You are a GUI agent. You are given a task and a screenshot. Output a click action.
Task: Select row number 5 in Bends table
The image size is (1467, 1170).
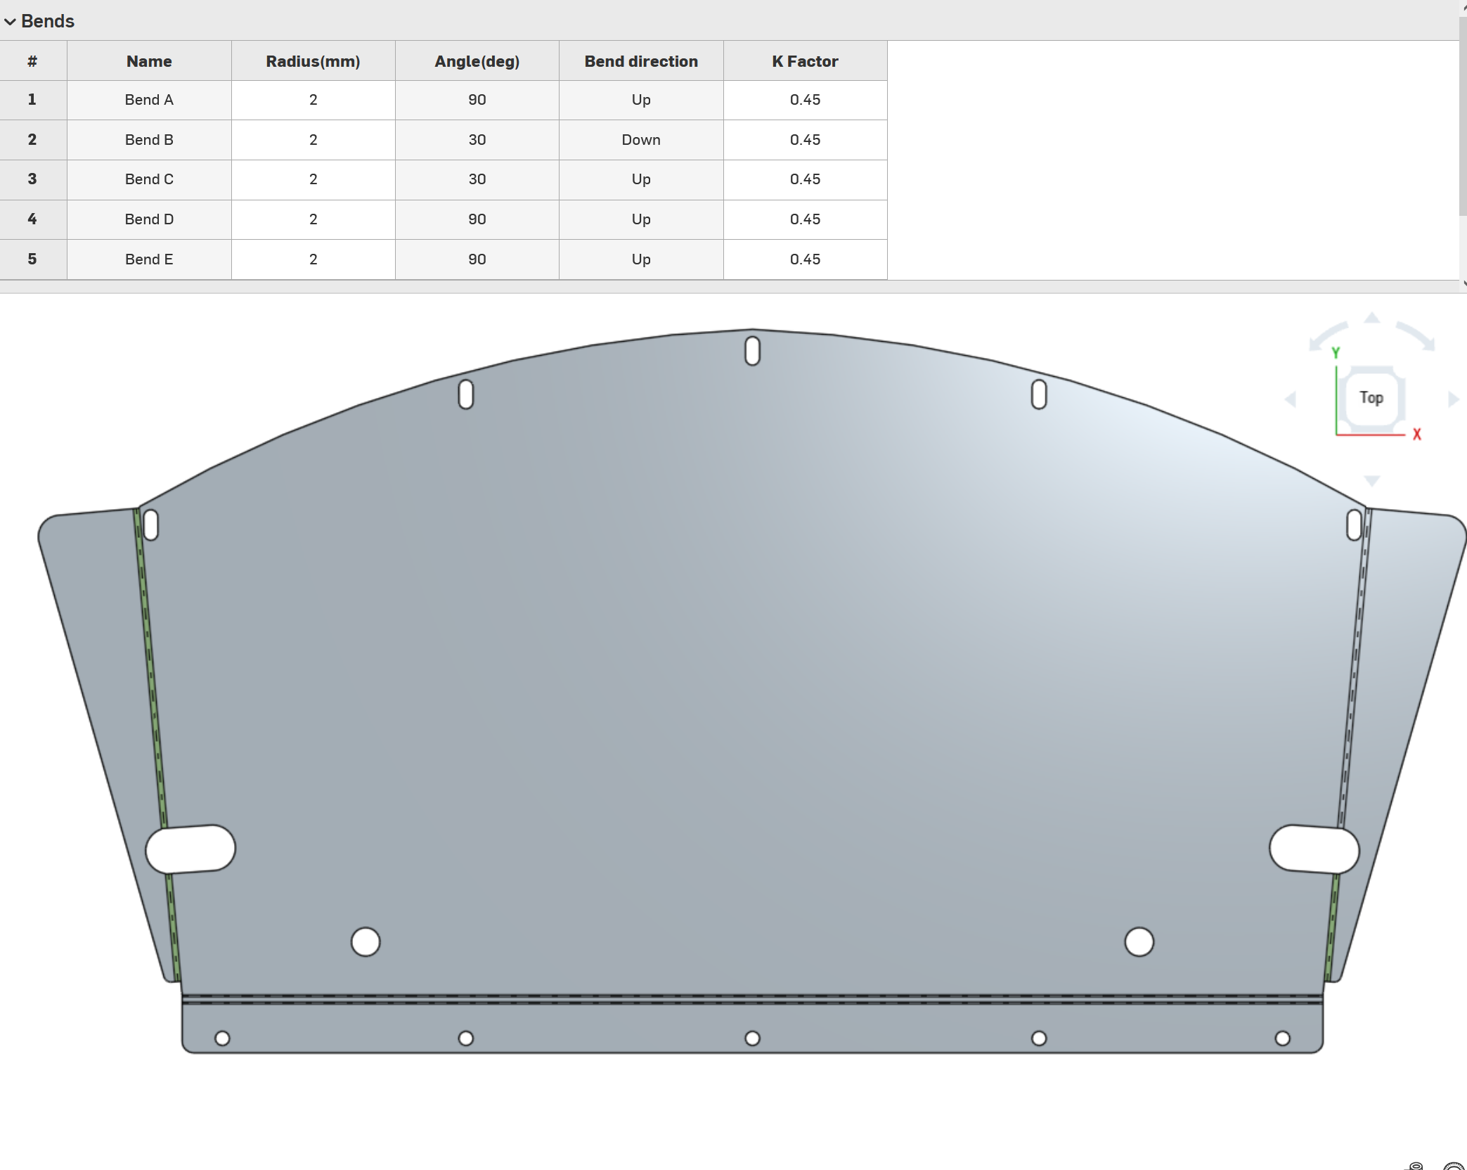click(33, 259)
